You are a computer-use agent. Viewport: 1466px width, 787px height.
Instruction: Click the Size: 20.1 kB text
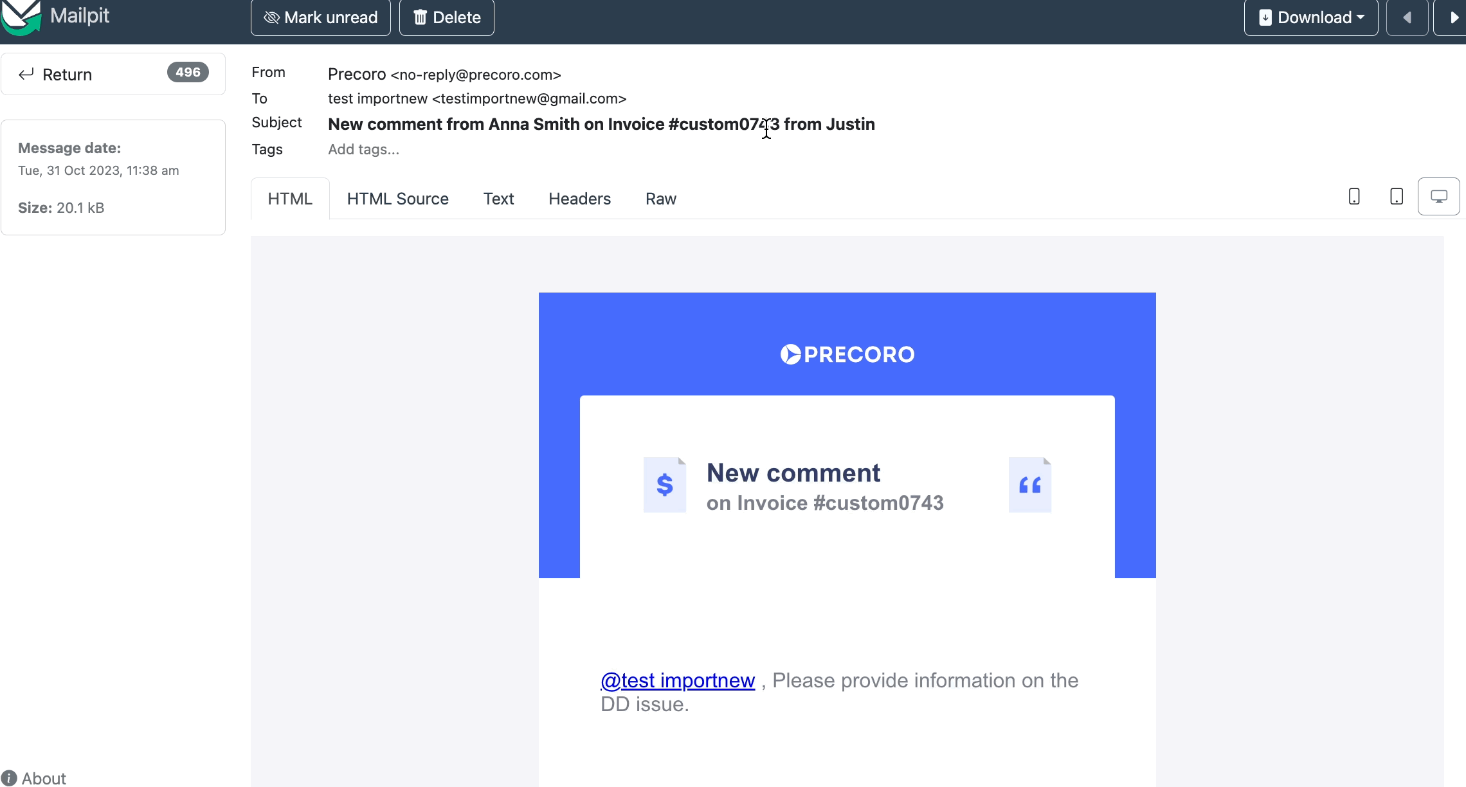click(x=61, y=208)
